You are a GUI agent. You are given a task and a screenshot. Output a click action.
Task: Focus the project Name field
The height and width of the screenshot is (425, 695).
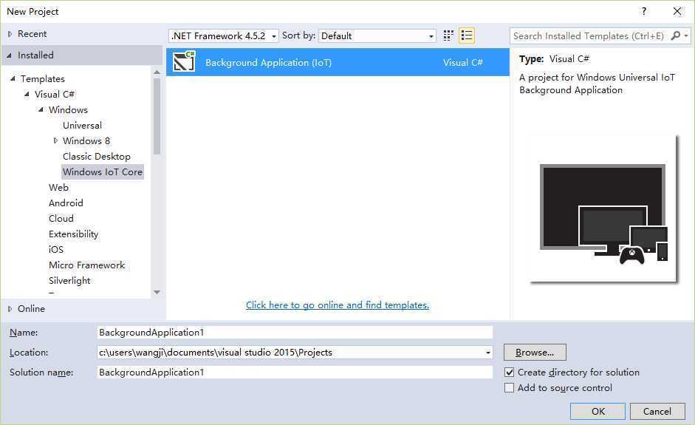[295, 333]
